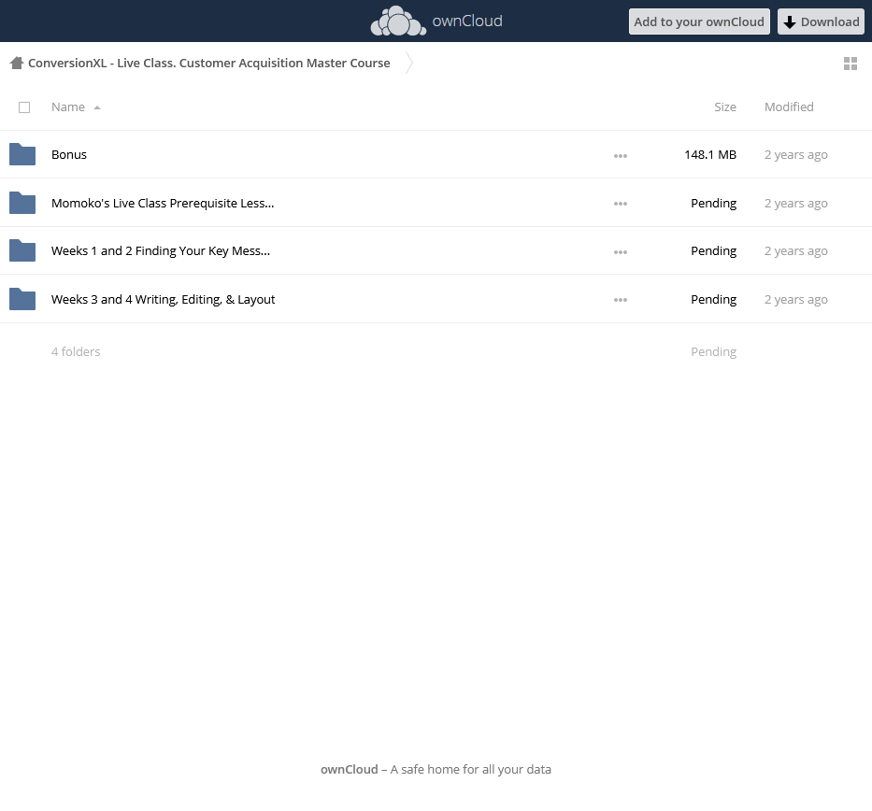
Task: Open Weeks 1 and 2 Finding Your Key Mess...
Action: (x=161, y=250)
